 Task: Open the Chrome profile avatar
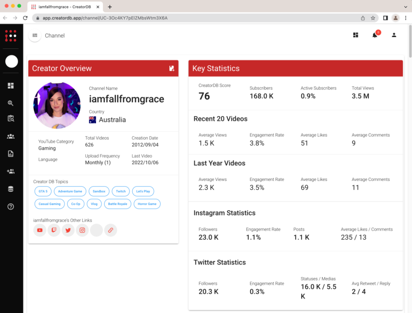coord(396,18)
